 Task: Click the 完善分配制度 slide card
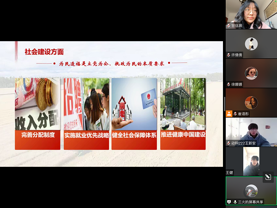click(38, 114)
